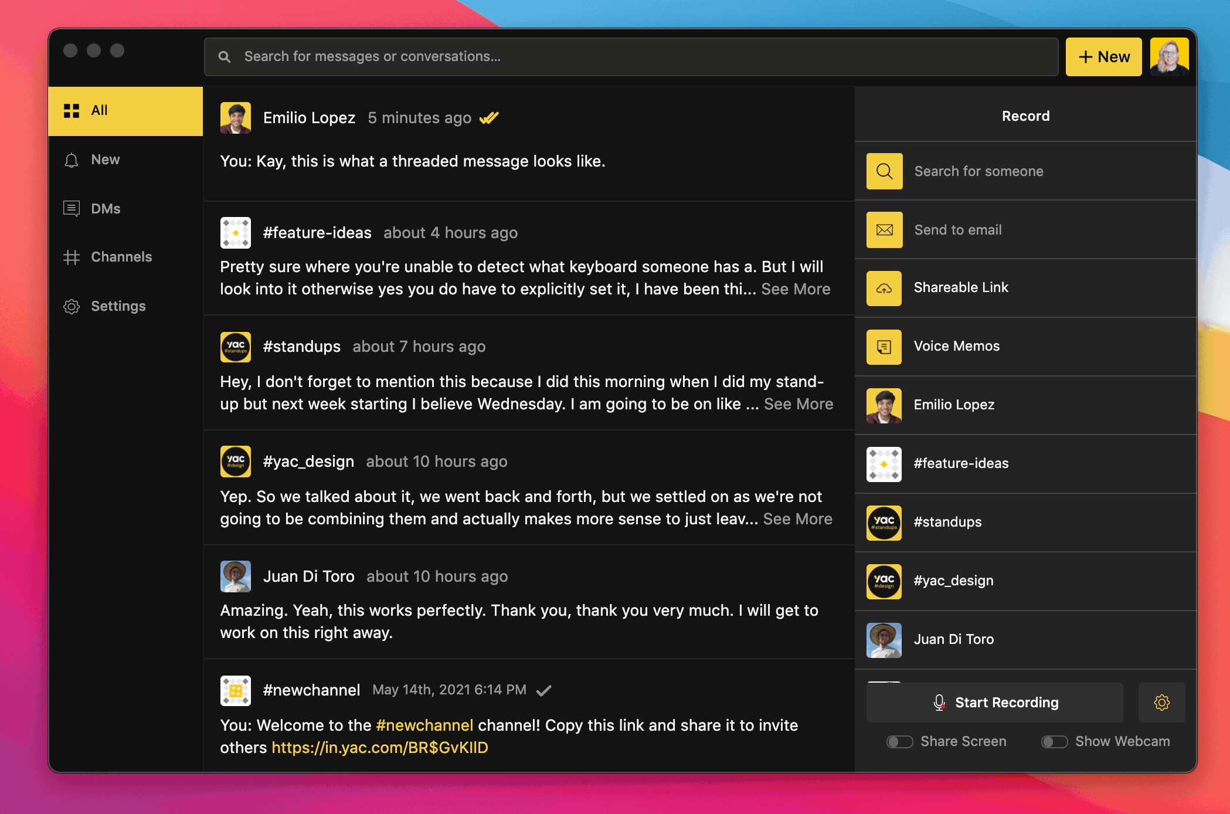The image size is (1230, 814).
Task: Click the sidebar Settings gear icon
Action: pyautogui.click(x=72, y=307)
